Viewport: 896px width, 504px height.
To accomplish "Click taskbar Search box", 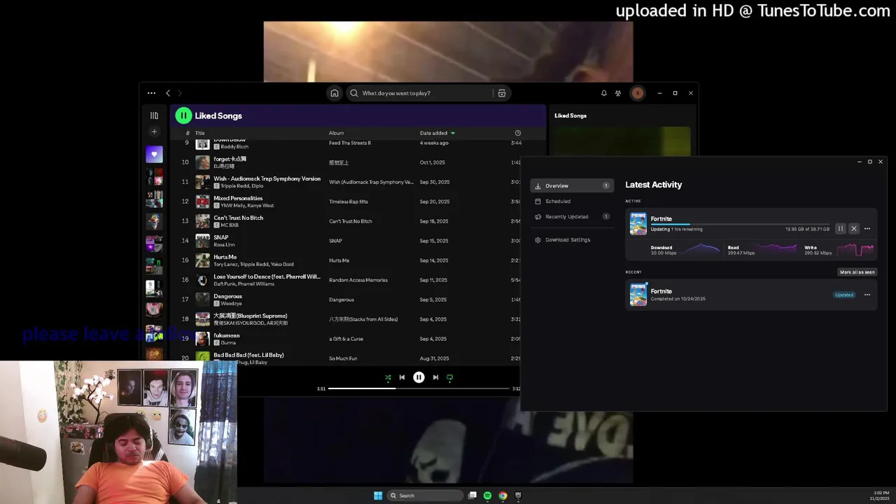I will coord(425,496).
